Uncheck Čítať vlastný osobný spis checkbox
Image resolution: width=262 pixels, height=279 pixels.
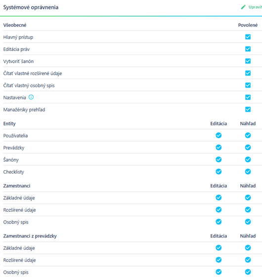(248, 85)
